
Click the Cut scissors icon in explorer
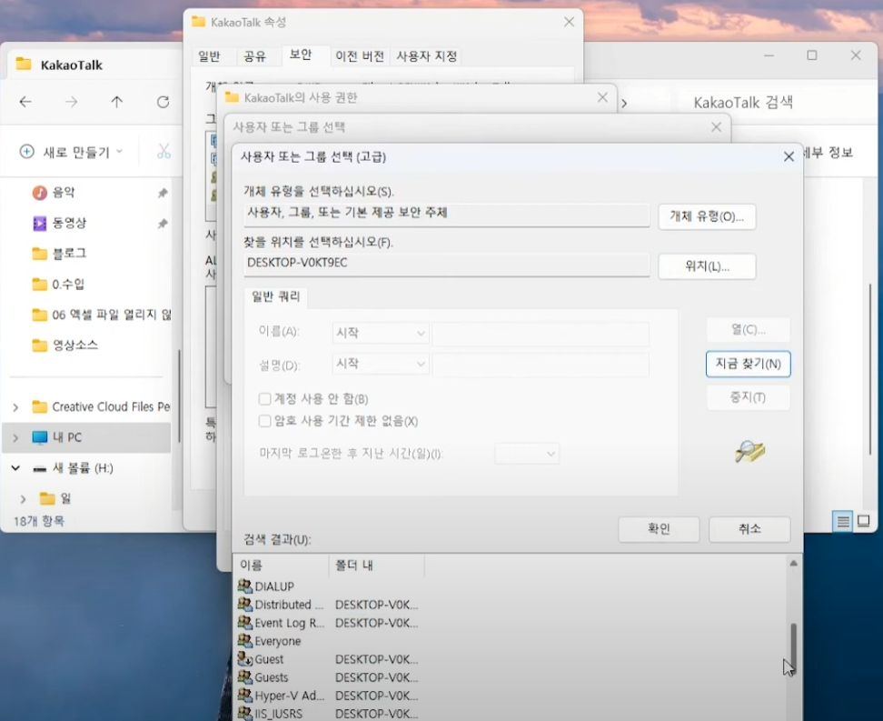(x=164, y=151)
